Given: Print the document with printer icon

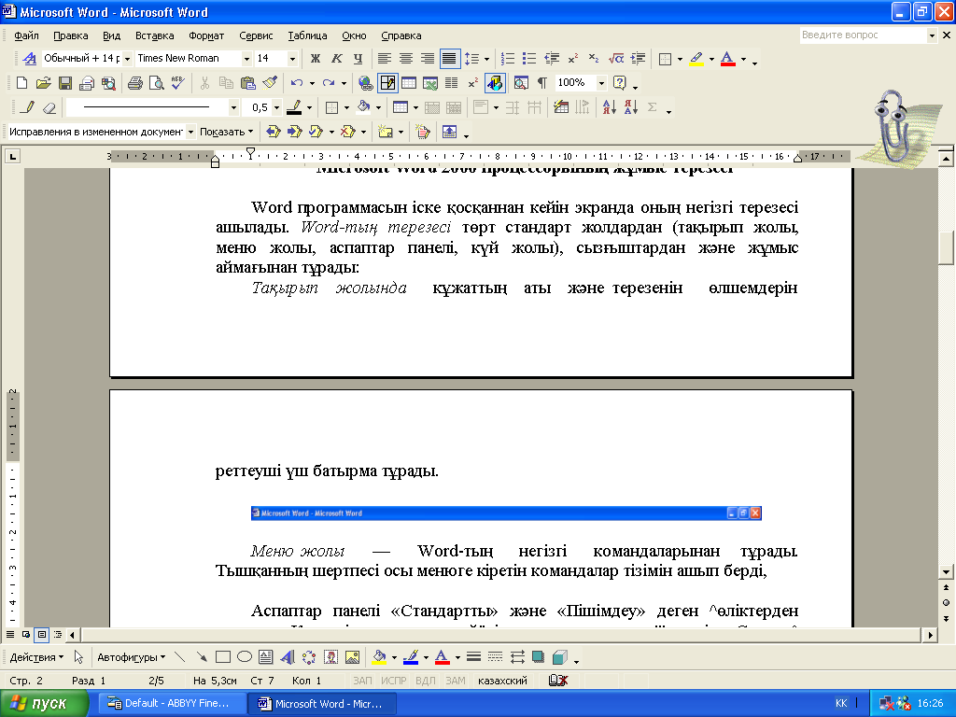Looking at the screenshot, I should [x=134, y=83].
